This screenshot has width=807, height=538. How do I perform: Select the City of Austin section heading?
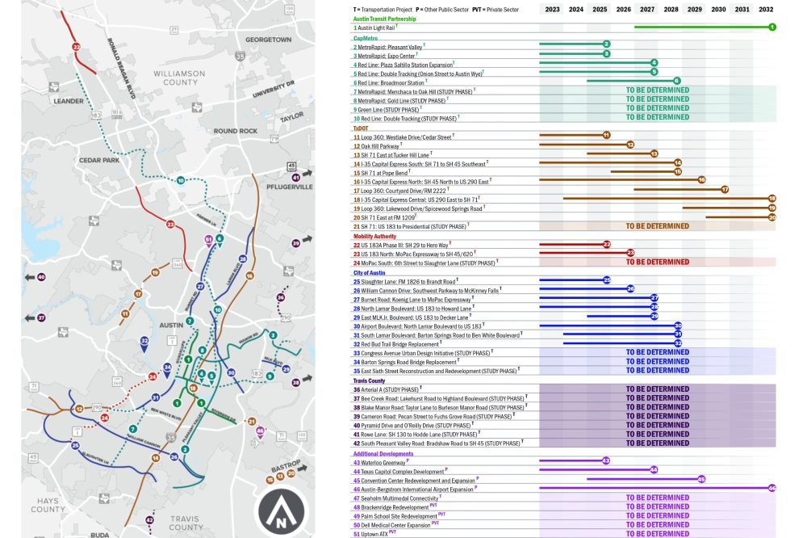click(x=369, y=273)
